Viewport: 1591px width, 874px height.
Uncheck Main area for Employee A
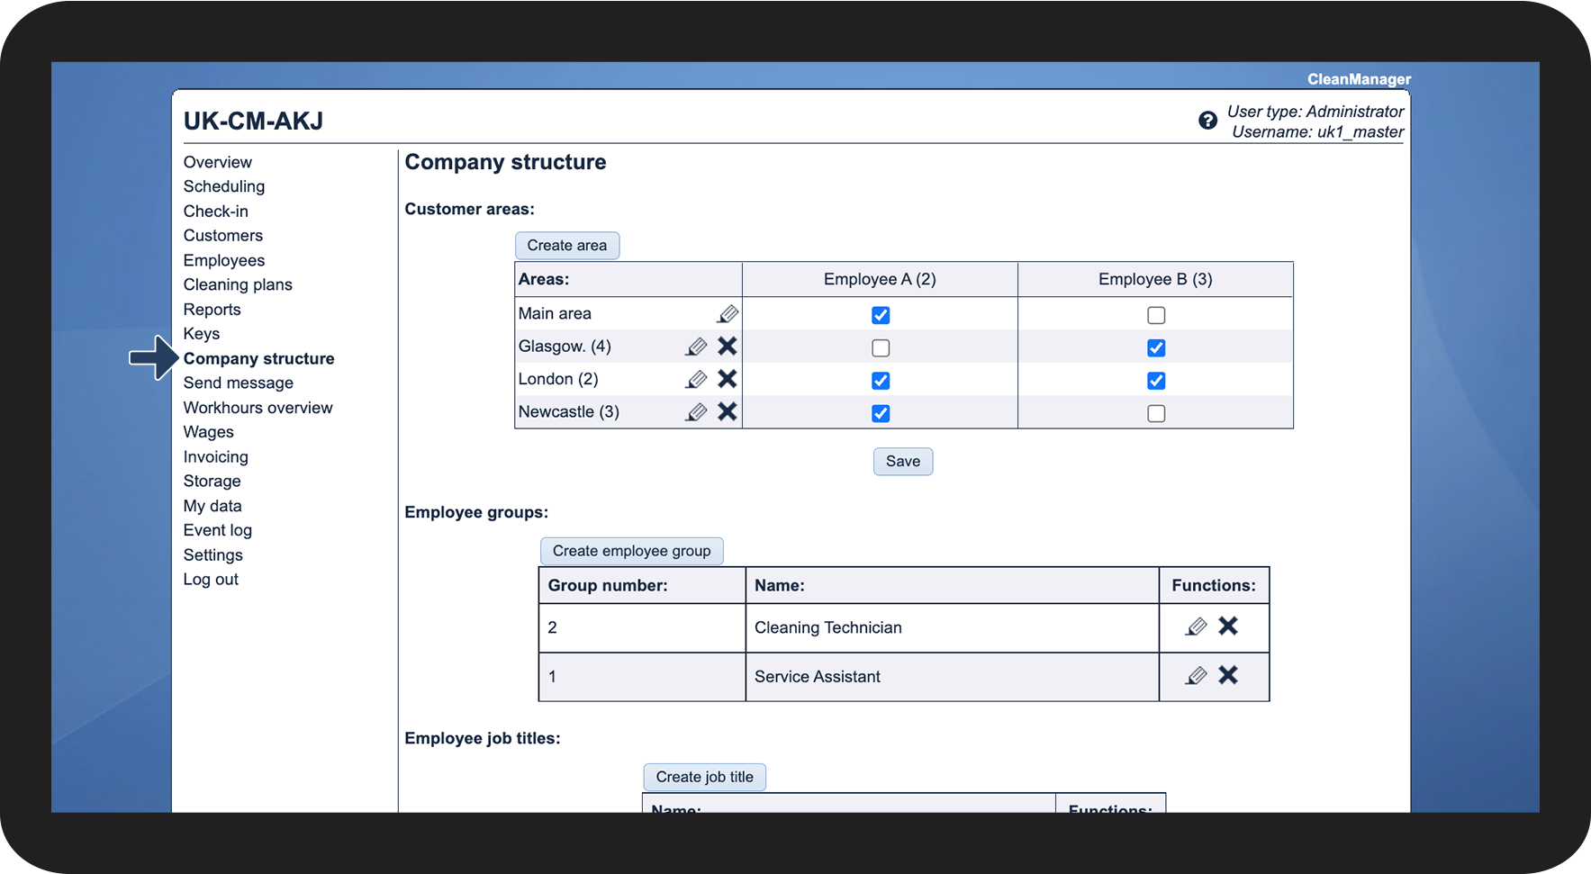(x=881, y=315)
